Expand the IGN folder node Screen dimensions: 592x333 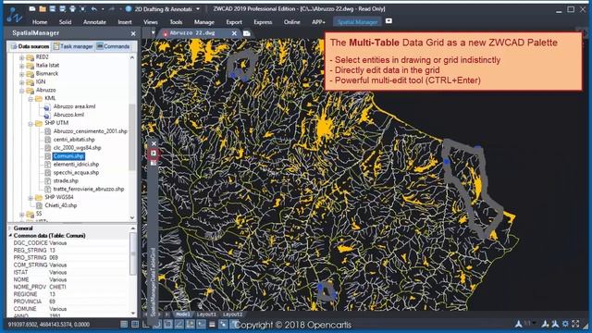tap(22, 82)
